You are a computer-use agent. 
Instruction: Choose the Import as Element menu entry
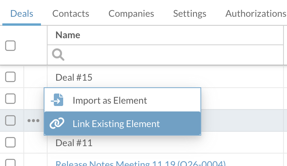click(110, 100)
